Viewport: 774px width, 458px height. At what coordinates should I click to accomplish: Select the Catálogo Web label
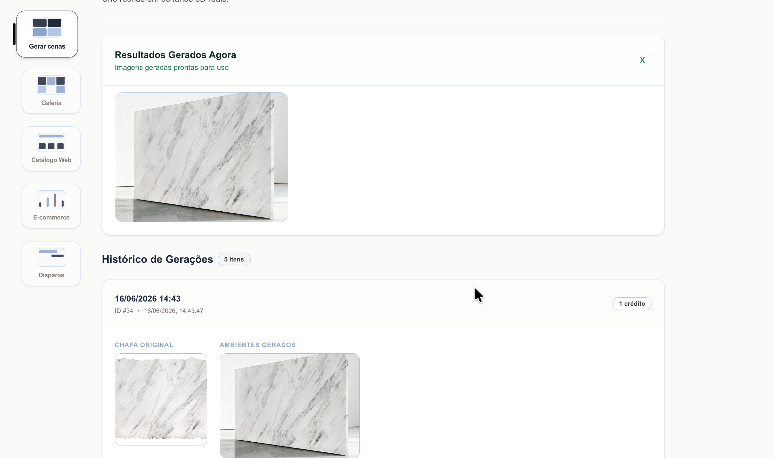[51, 160]
